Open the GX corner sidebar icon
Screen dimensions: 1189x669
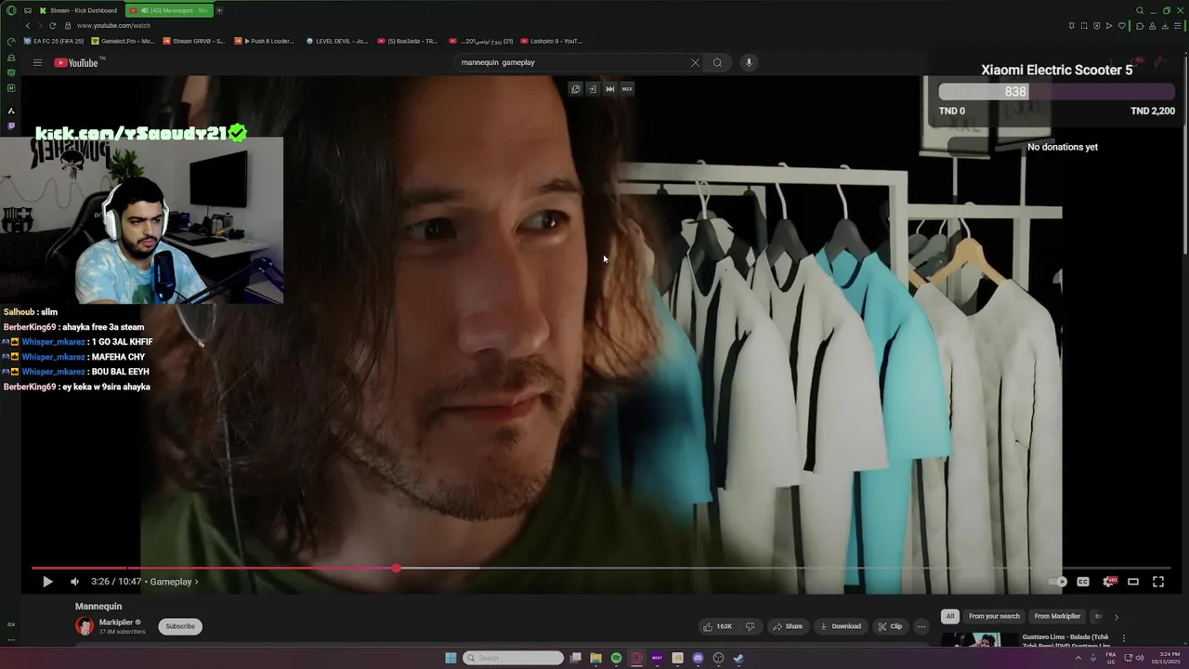[x=11, y=624]
